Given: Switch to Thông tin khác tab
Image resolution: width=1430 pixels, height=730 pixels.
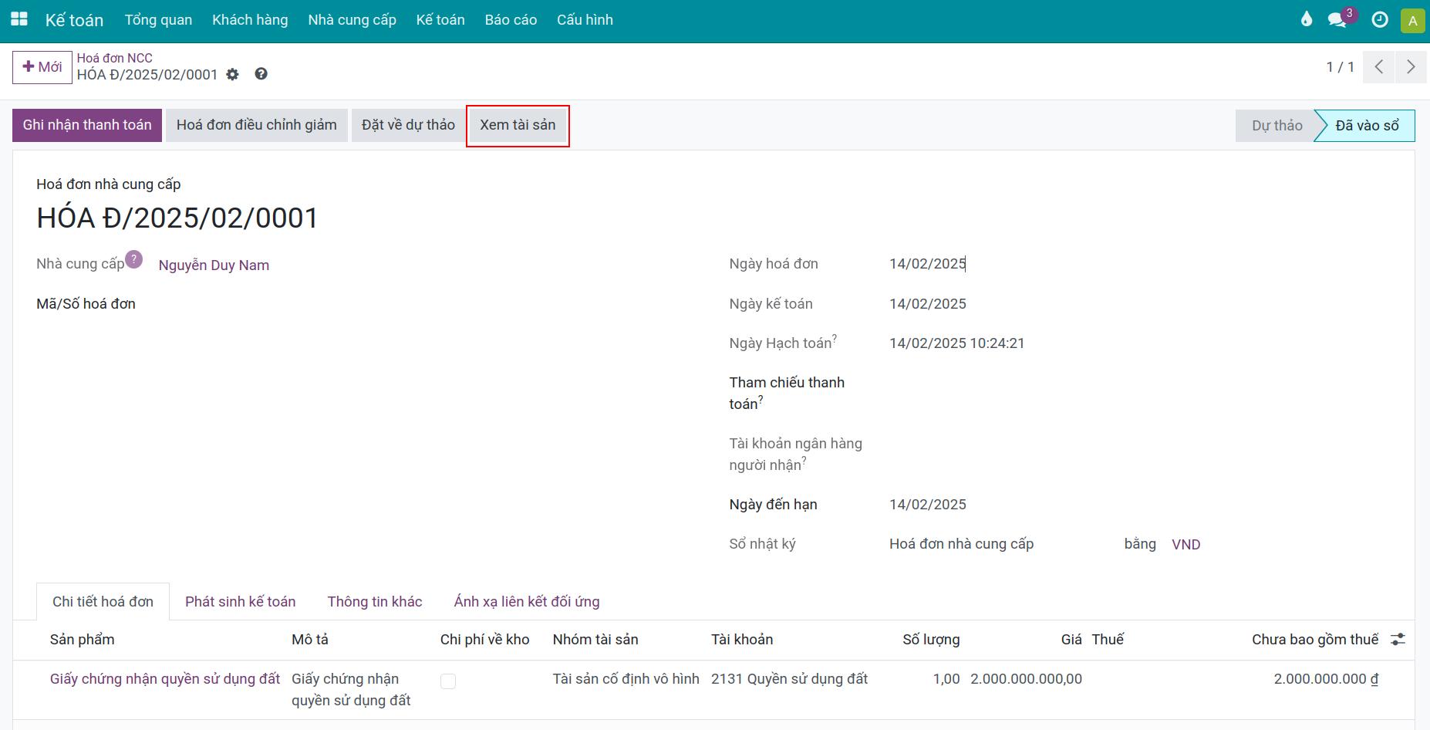Looking at the screenshot, I should [375, 602].
